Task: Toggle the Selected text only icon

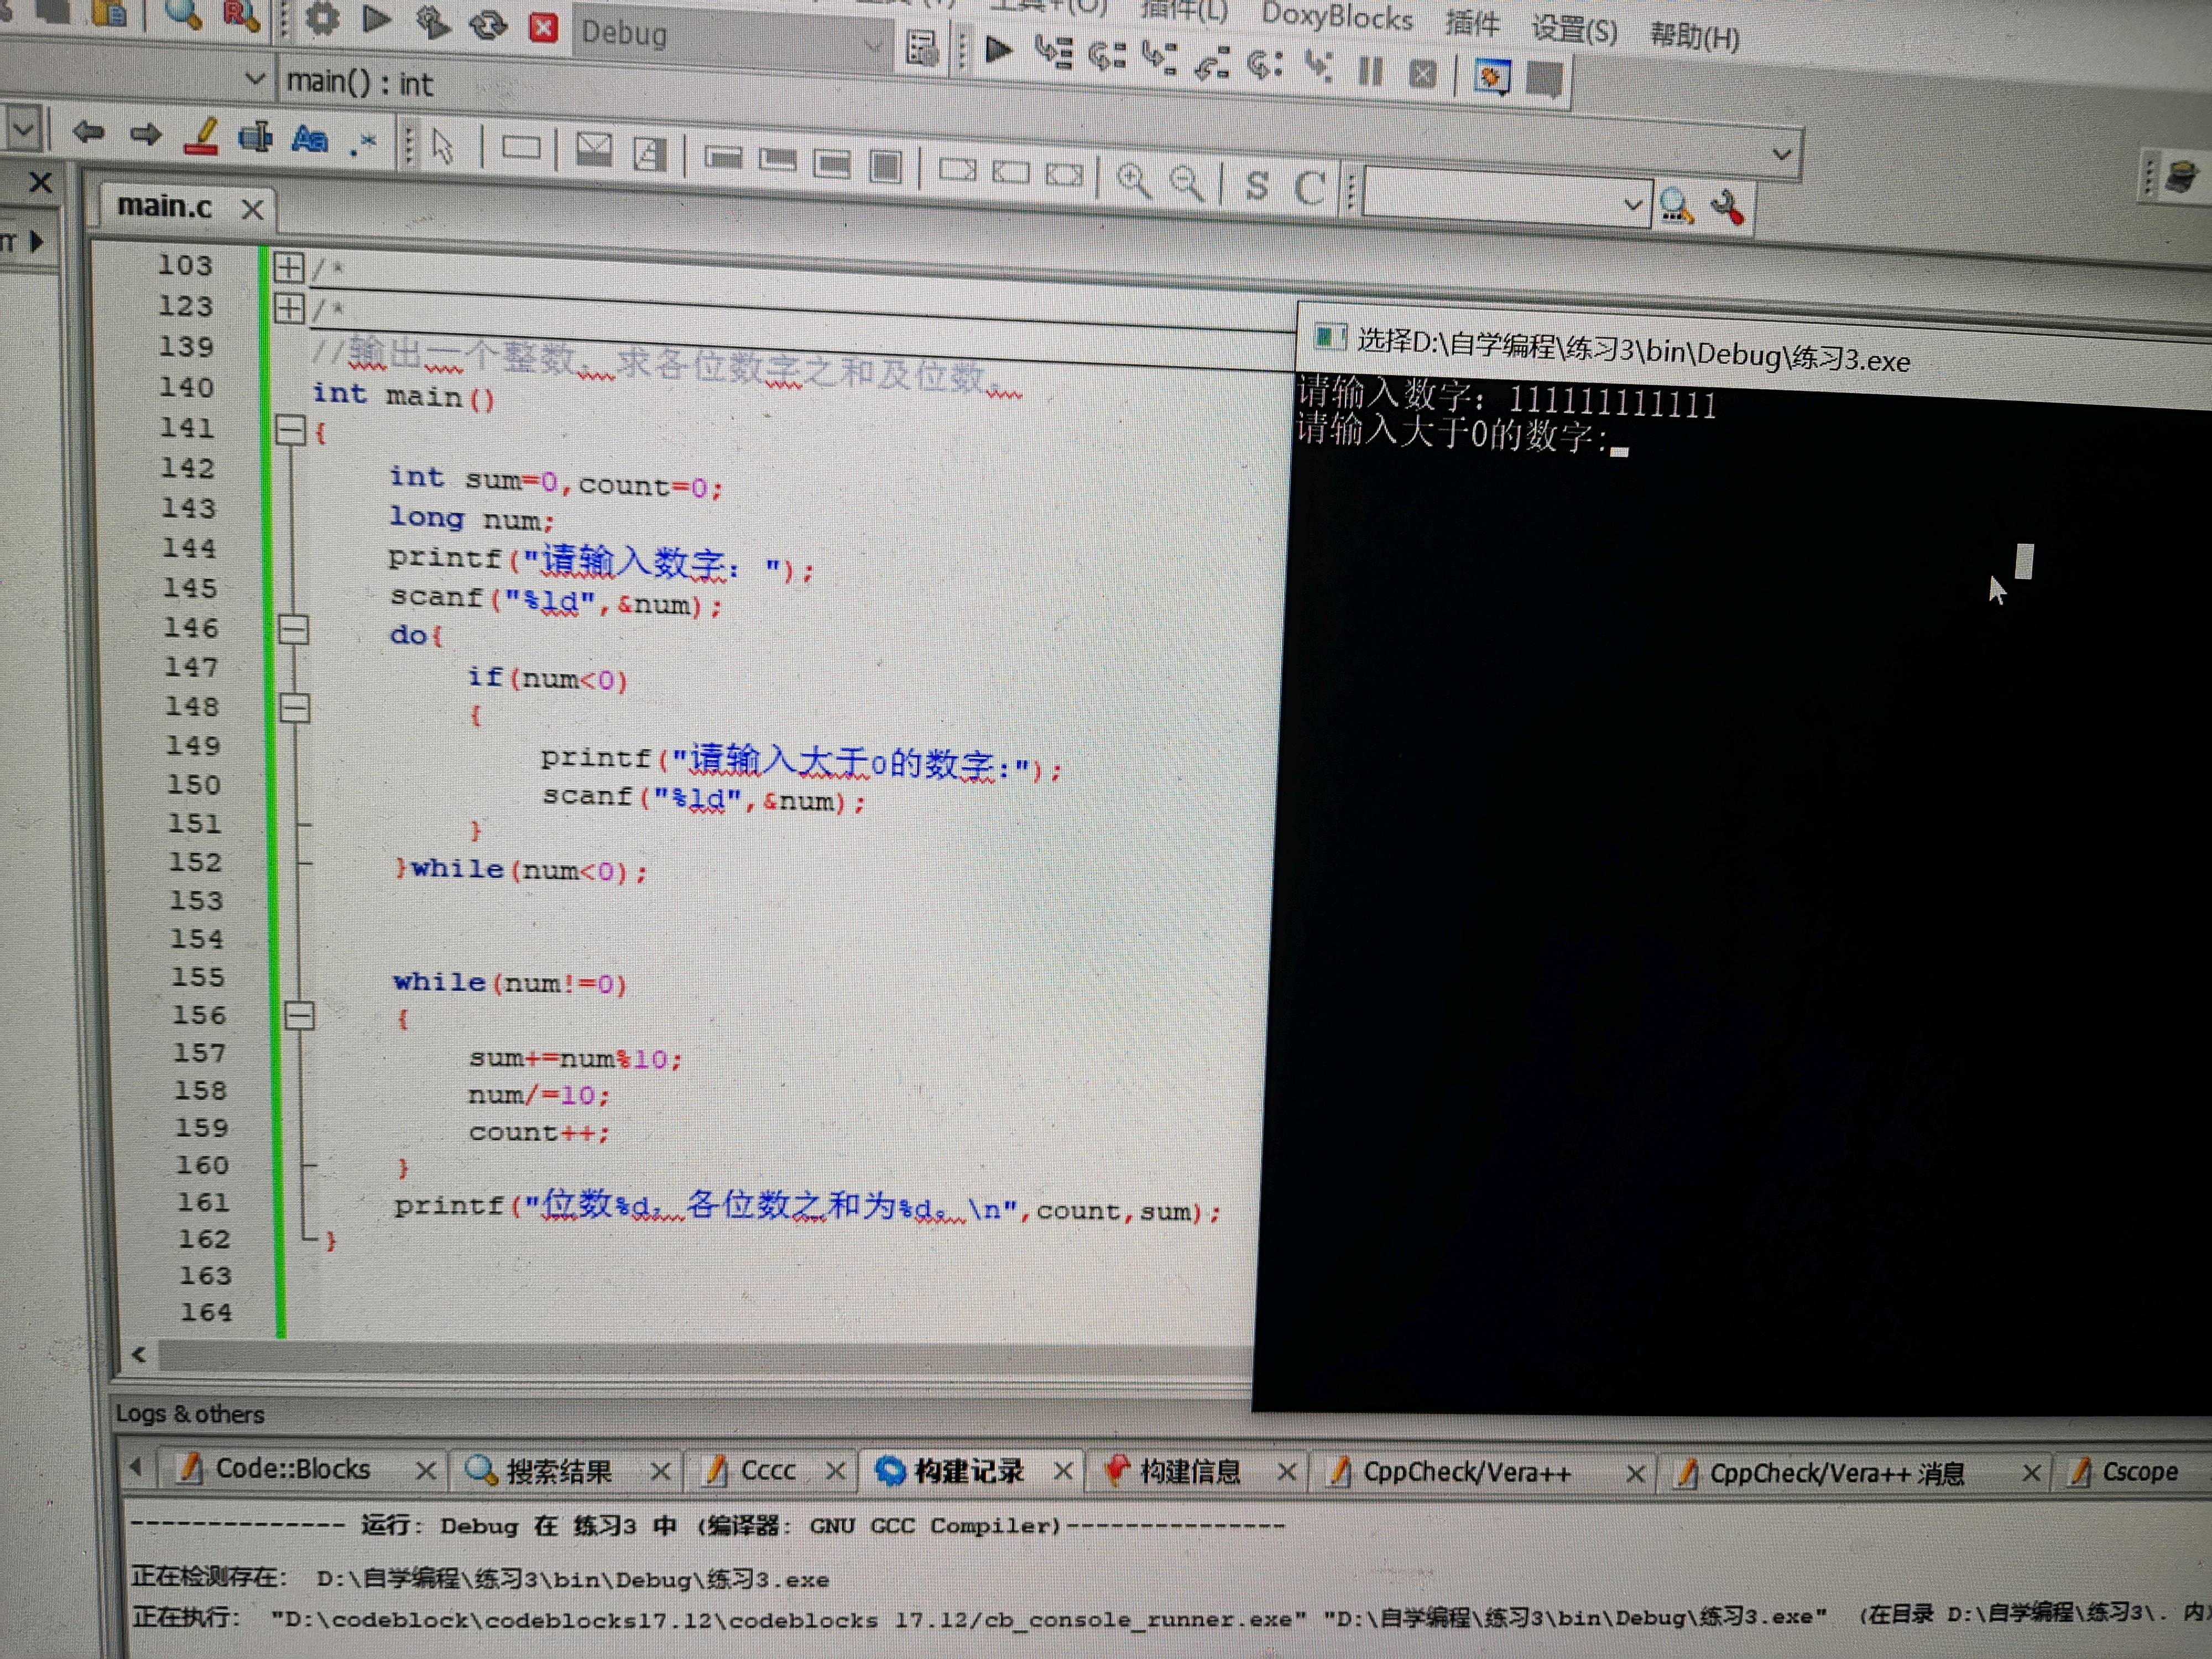Action: pos(255,137)
